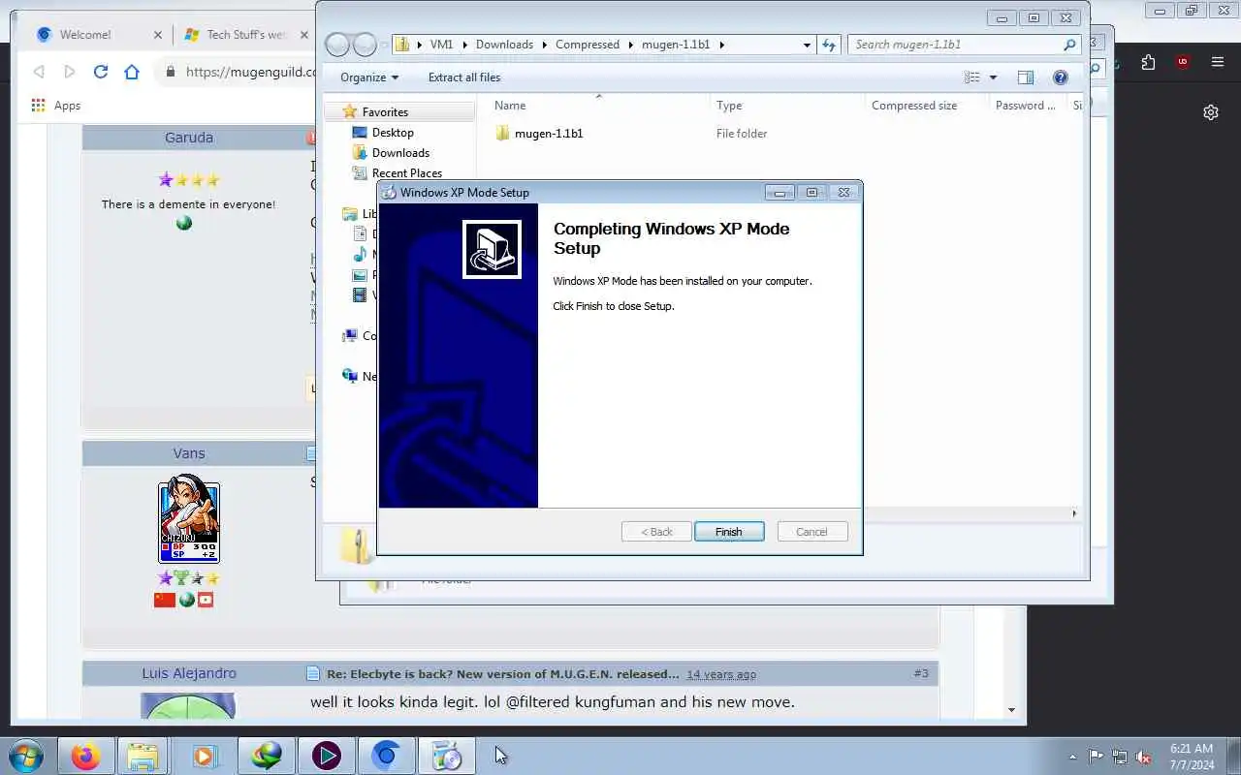Click the browser home button
This screenshot has width=1241, height=775.
point(132,72)
